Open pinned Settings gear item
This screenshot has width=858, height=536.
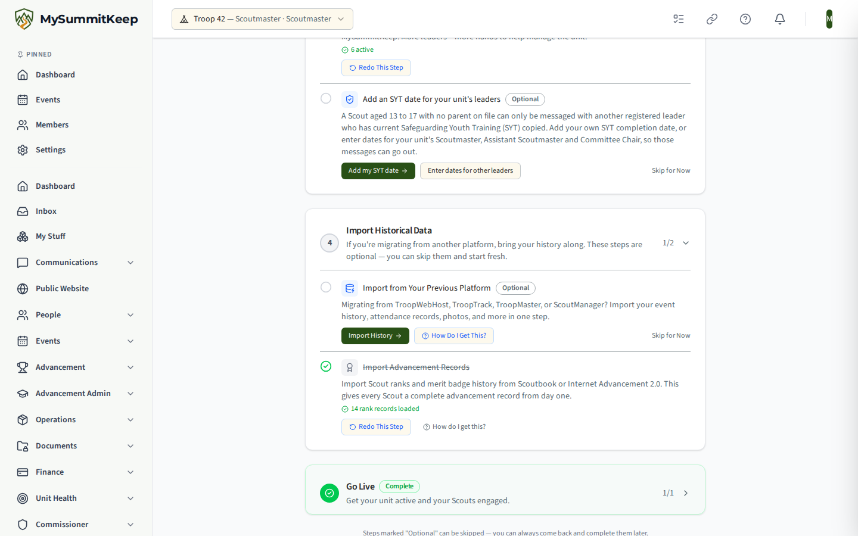76,150
